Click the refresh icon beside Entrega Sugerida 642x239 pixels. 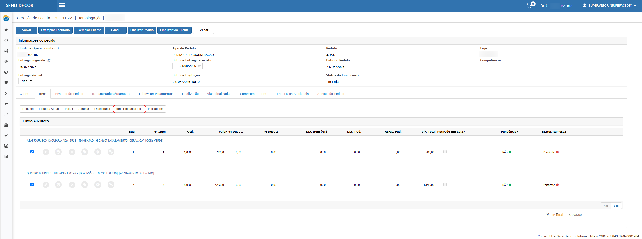tap(49, 60)
